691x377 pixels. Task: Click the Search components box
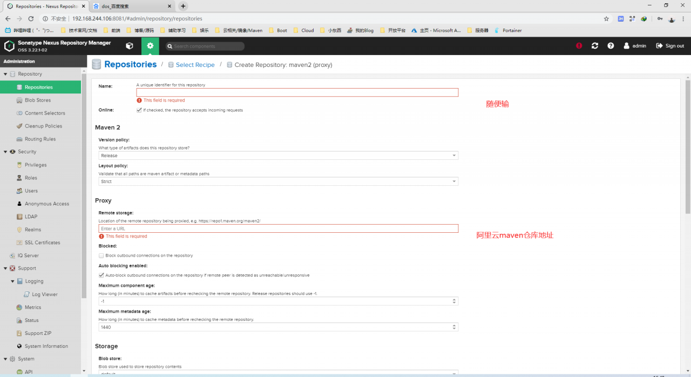[205, 46]
